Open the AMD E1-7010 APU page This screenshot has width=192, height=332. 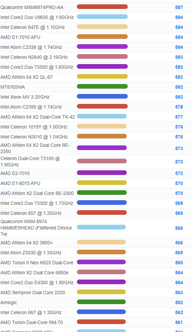click(20, 37)
